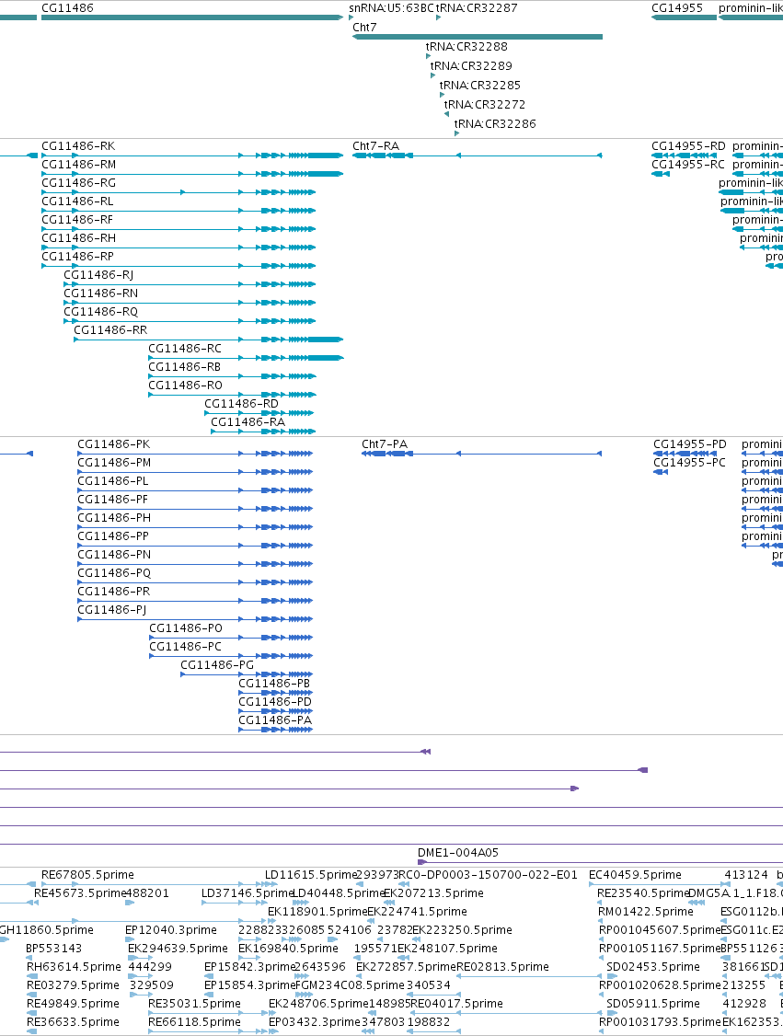This screenshot has height=1036, width=783.
Task: Select the CG14955-PC protein label
Action: coord(689,463)
